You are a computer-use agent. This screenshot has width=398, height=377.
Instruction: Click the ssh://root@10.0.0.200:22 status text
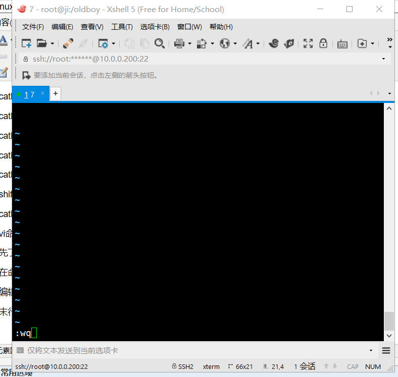(52, 366)
